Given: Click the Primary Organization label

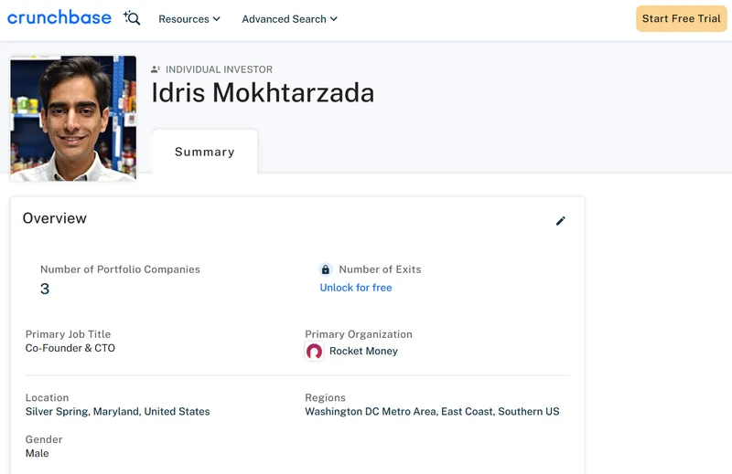Looking at the screenshot, I should pos(359,334).
